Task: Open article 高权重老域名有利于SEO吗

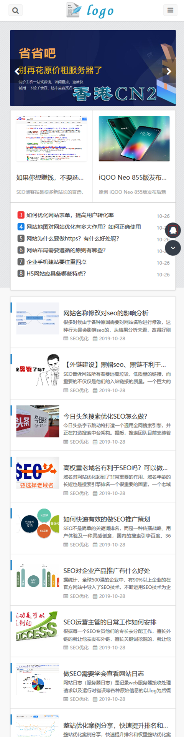Action: click(x=115, y=467)
